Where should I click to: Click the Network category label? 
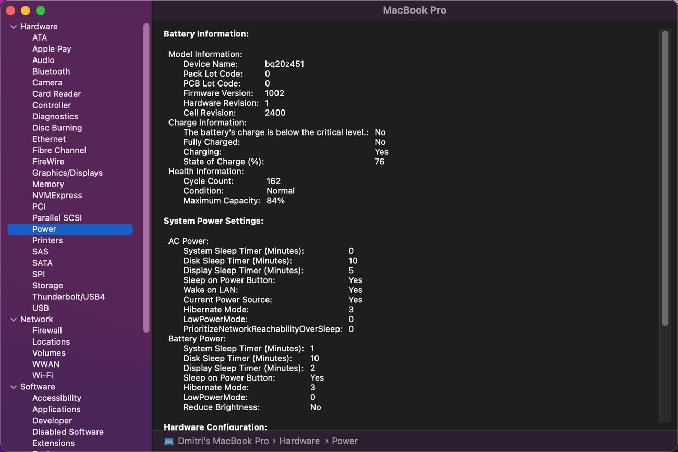tap(37, 320)
